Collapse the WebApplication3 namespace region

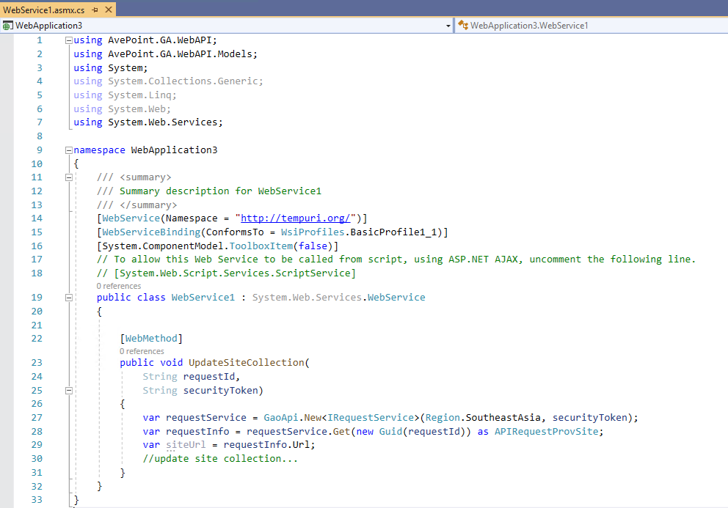pos(68,150)
